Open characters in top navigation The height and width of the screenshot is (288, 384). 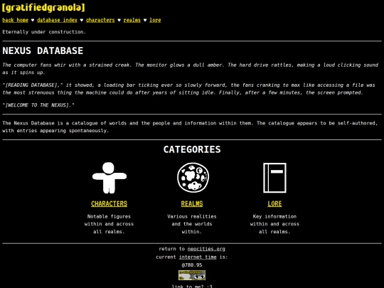coord(100,20)
